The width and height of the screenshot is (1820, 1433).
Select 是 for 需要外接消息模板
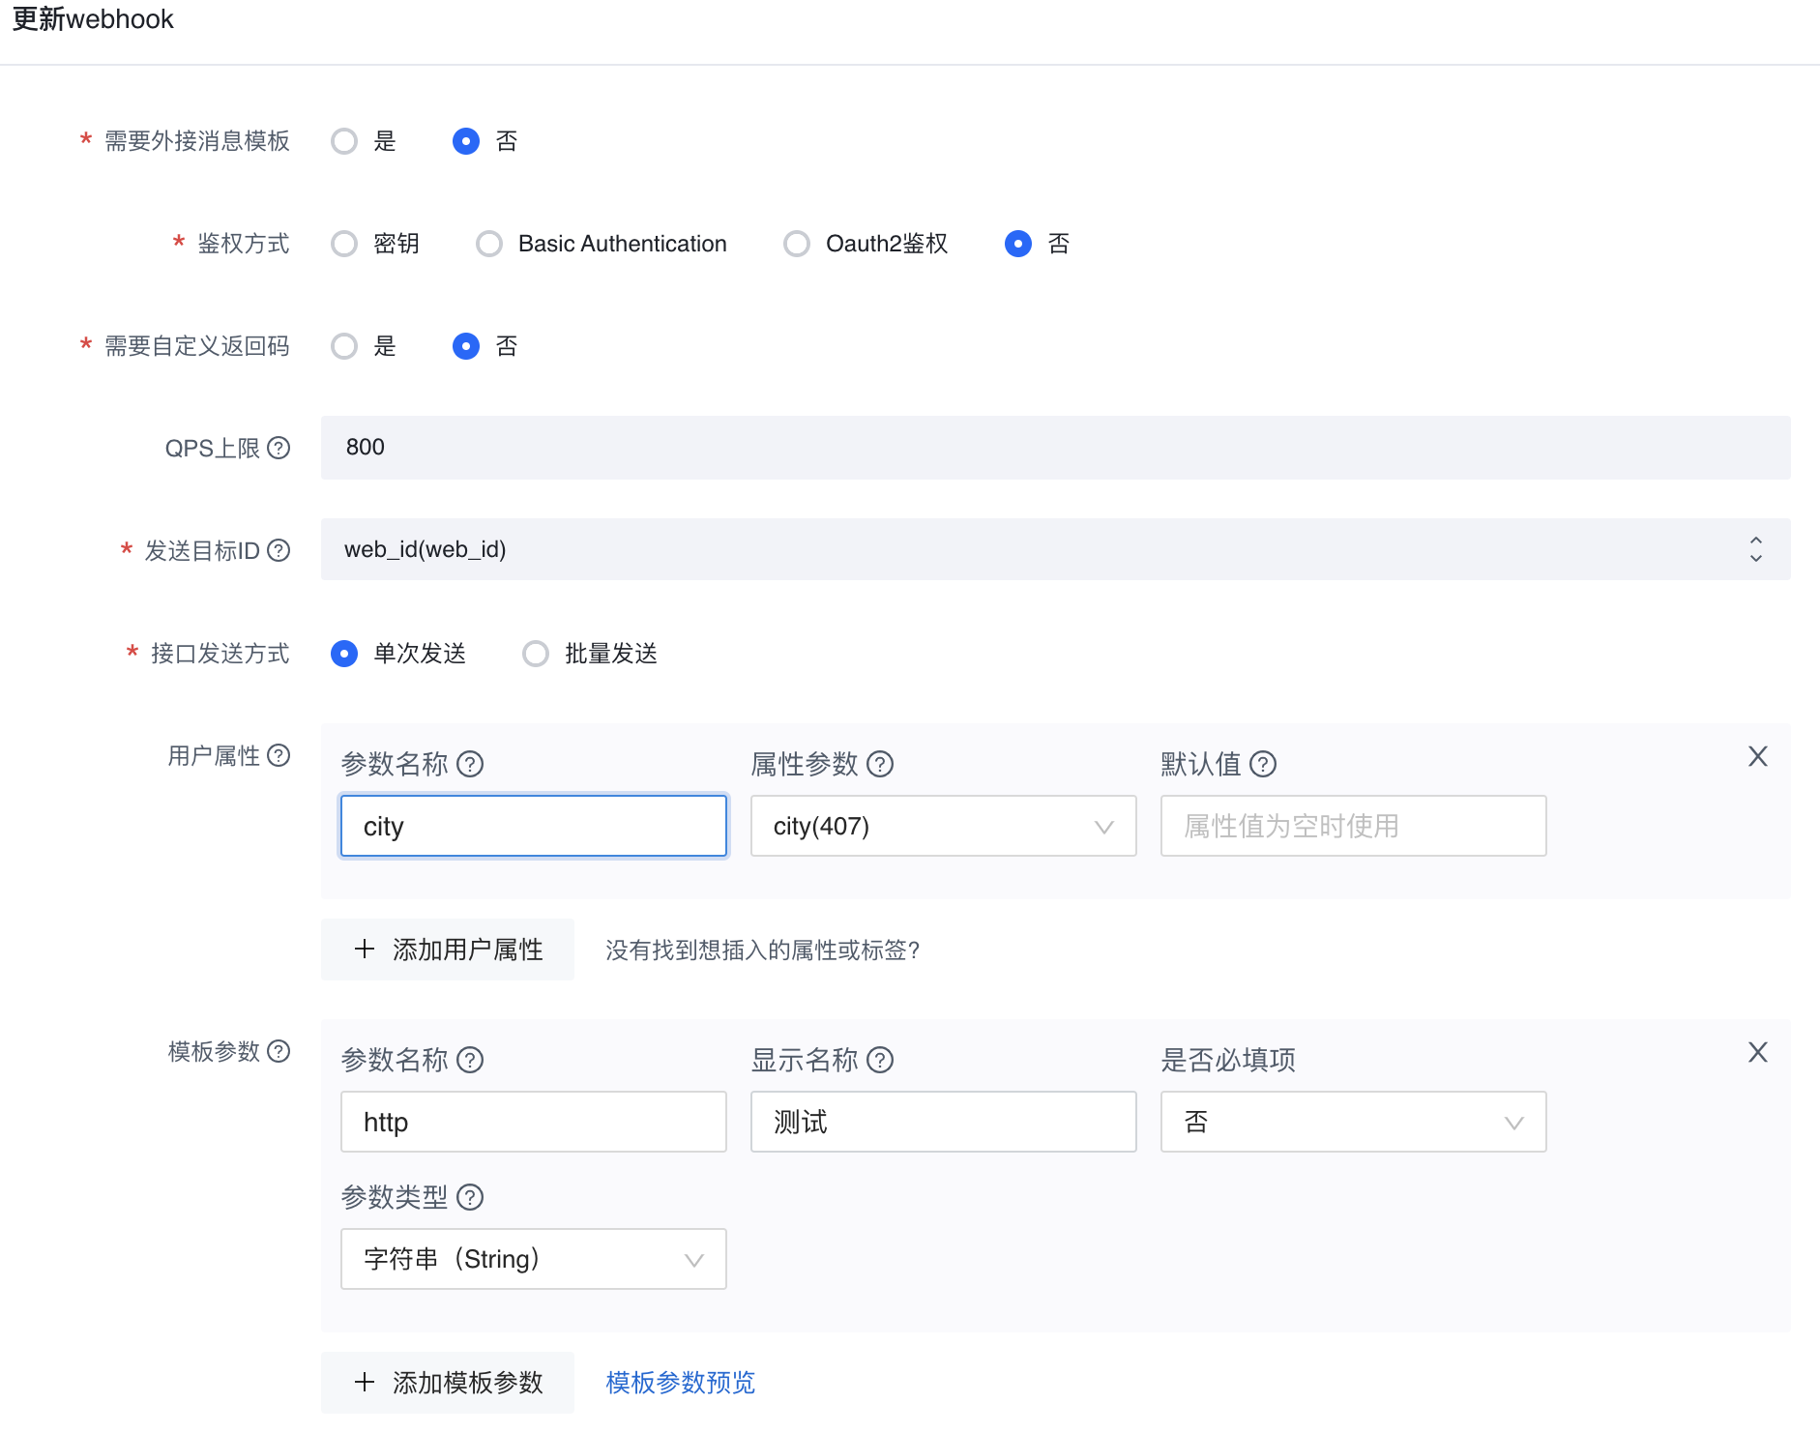(344, 141)
